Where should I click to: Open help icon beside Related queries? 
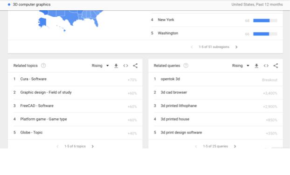click(x=186, y=66)
